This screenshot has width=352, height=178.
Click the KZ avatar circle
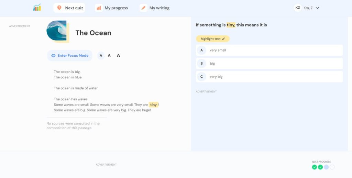298,8
